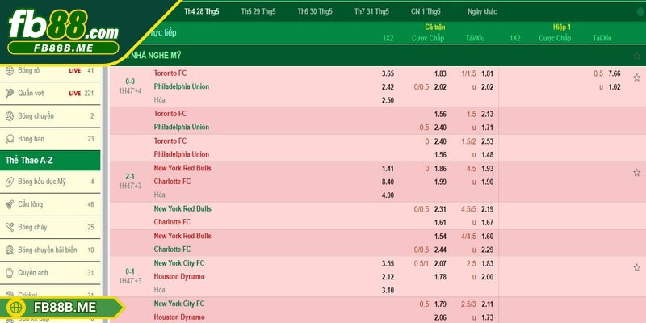Bet Toronto FC 1X2 odds 3.65
The image size is (646, 323).
coord(388,73)
